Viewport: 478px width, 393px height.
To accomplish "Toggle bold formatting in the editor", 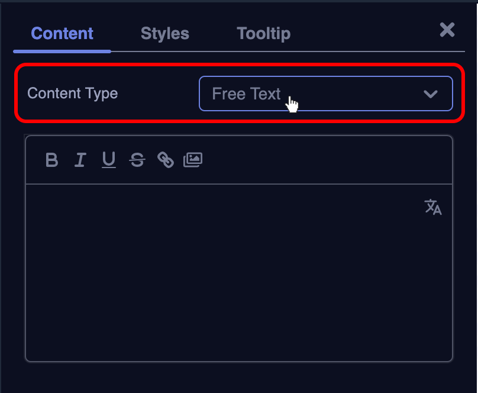I will click(x=52, y=160).
